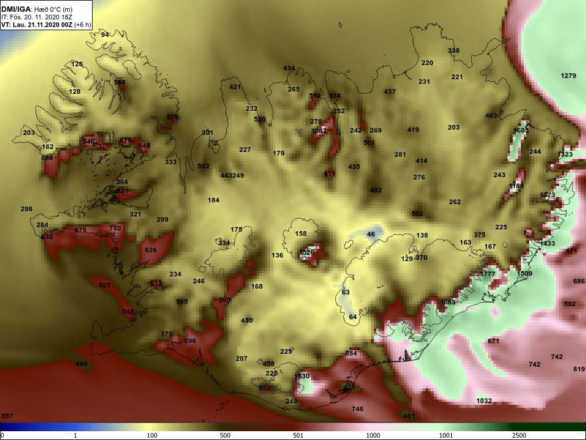Click the 1433 height value
Viewport: 586px width, 440px height.
tap(547, 243)
